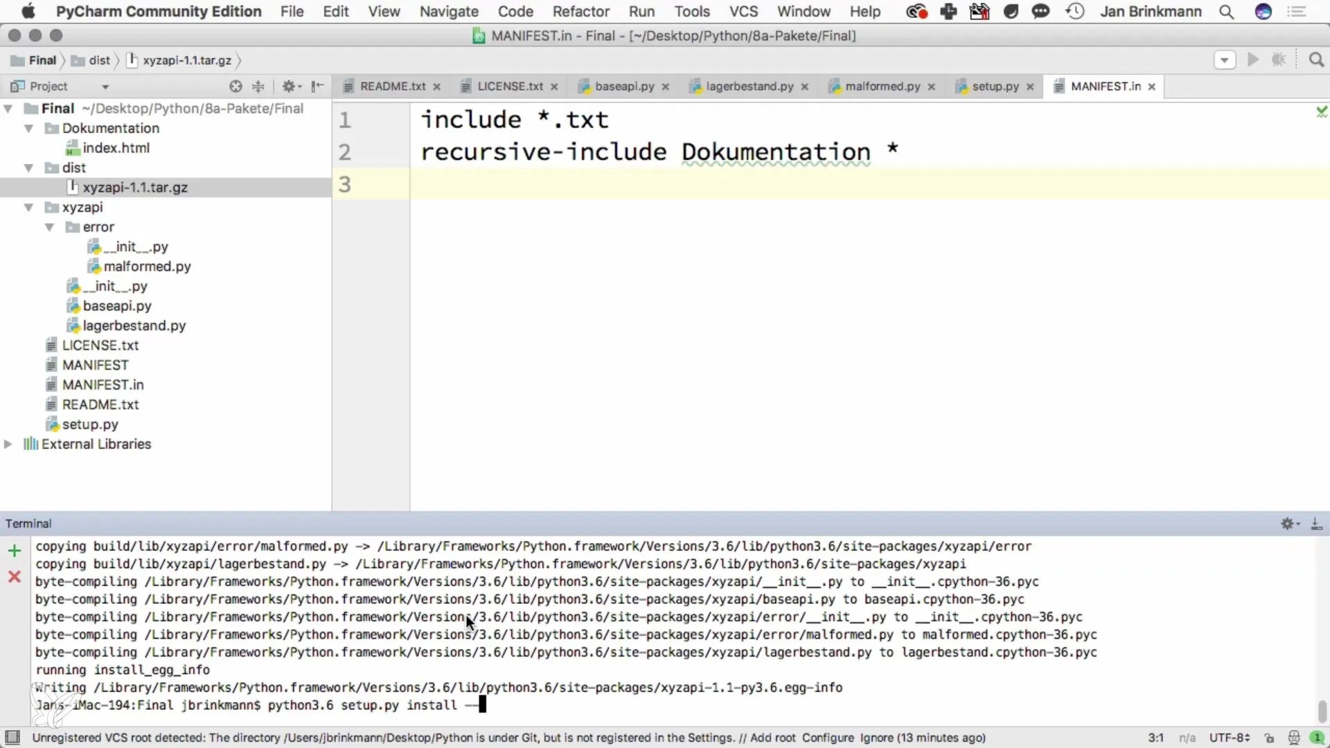The width and height of the screenshot is (1330, 748).
Task: Click line:column 3:1 indicator
Action: point(1155,738)
